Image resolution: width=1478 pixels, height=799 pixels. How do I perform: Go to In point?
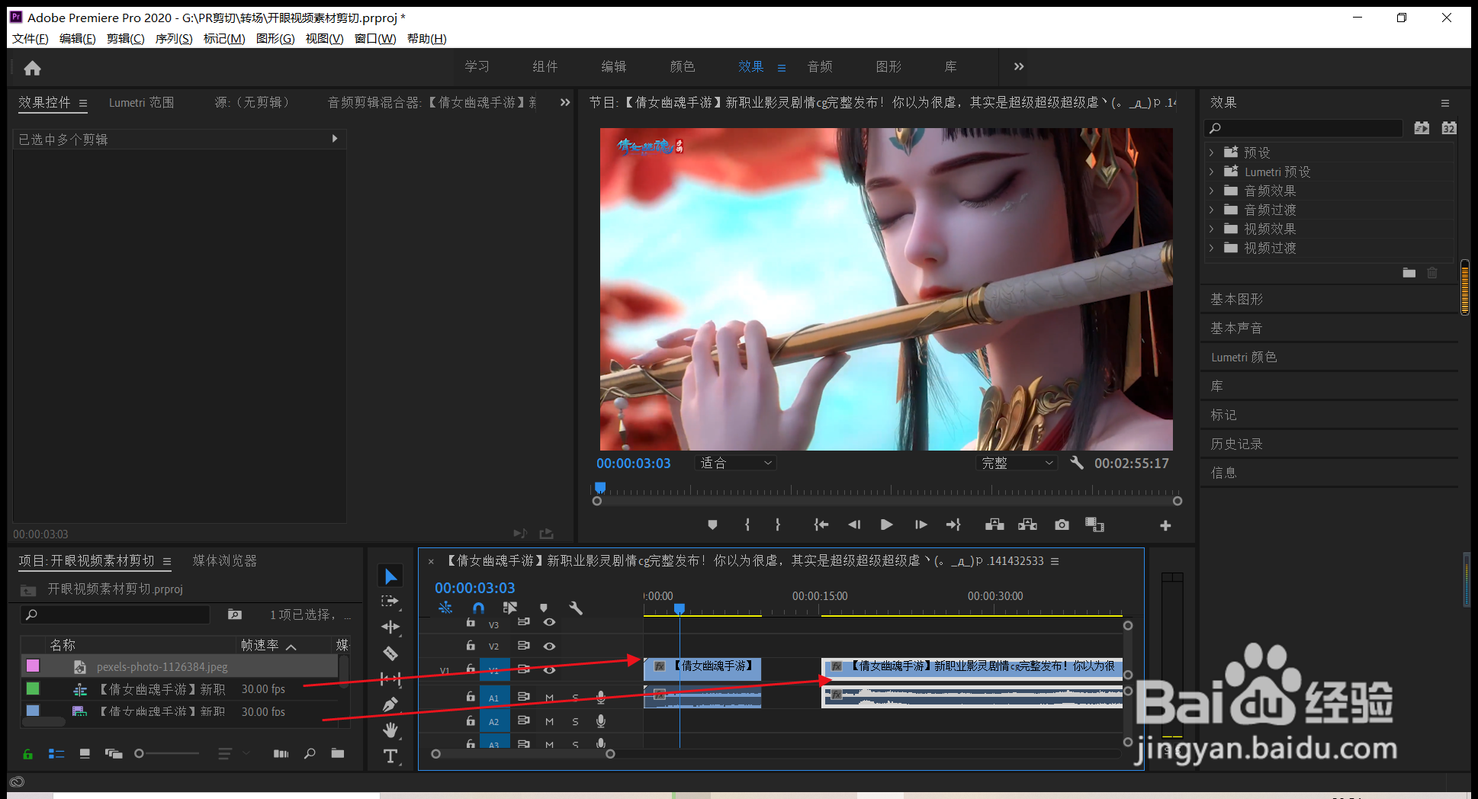click(821, 525)
